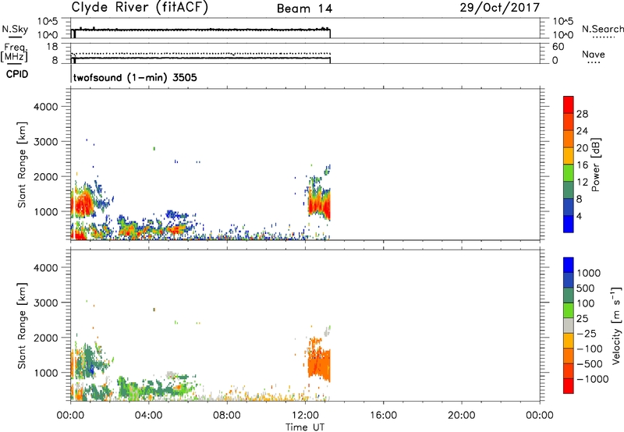Click the 'Freq. [MHz]' axis label

[x=14, y=52]
